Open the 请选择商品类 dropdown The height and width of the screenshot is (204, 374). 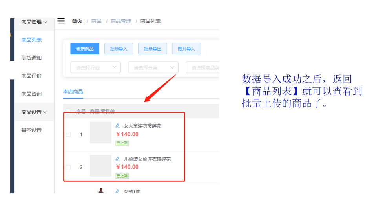point(203,68)
